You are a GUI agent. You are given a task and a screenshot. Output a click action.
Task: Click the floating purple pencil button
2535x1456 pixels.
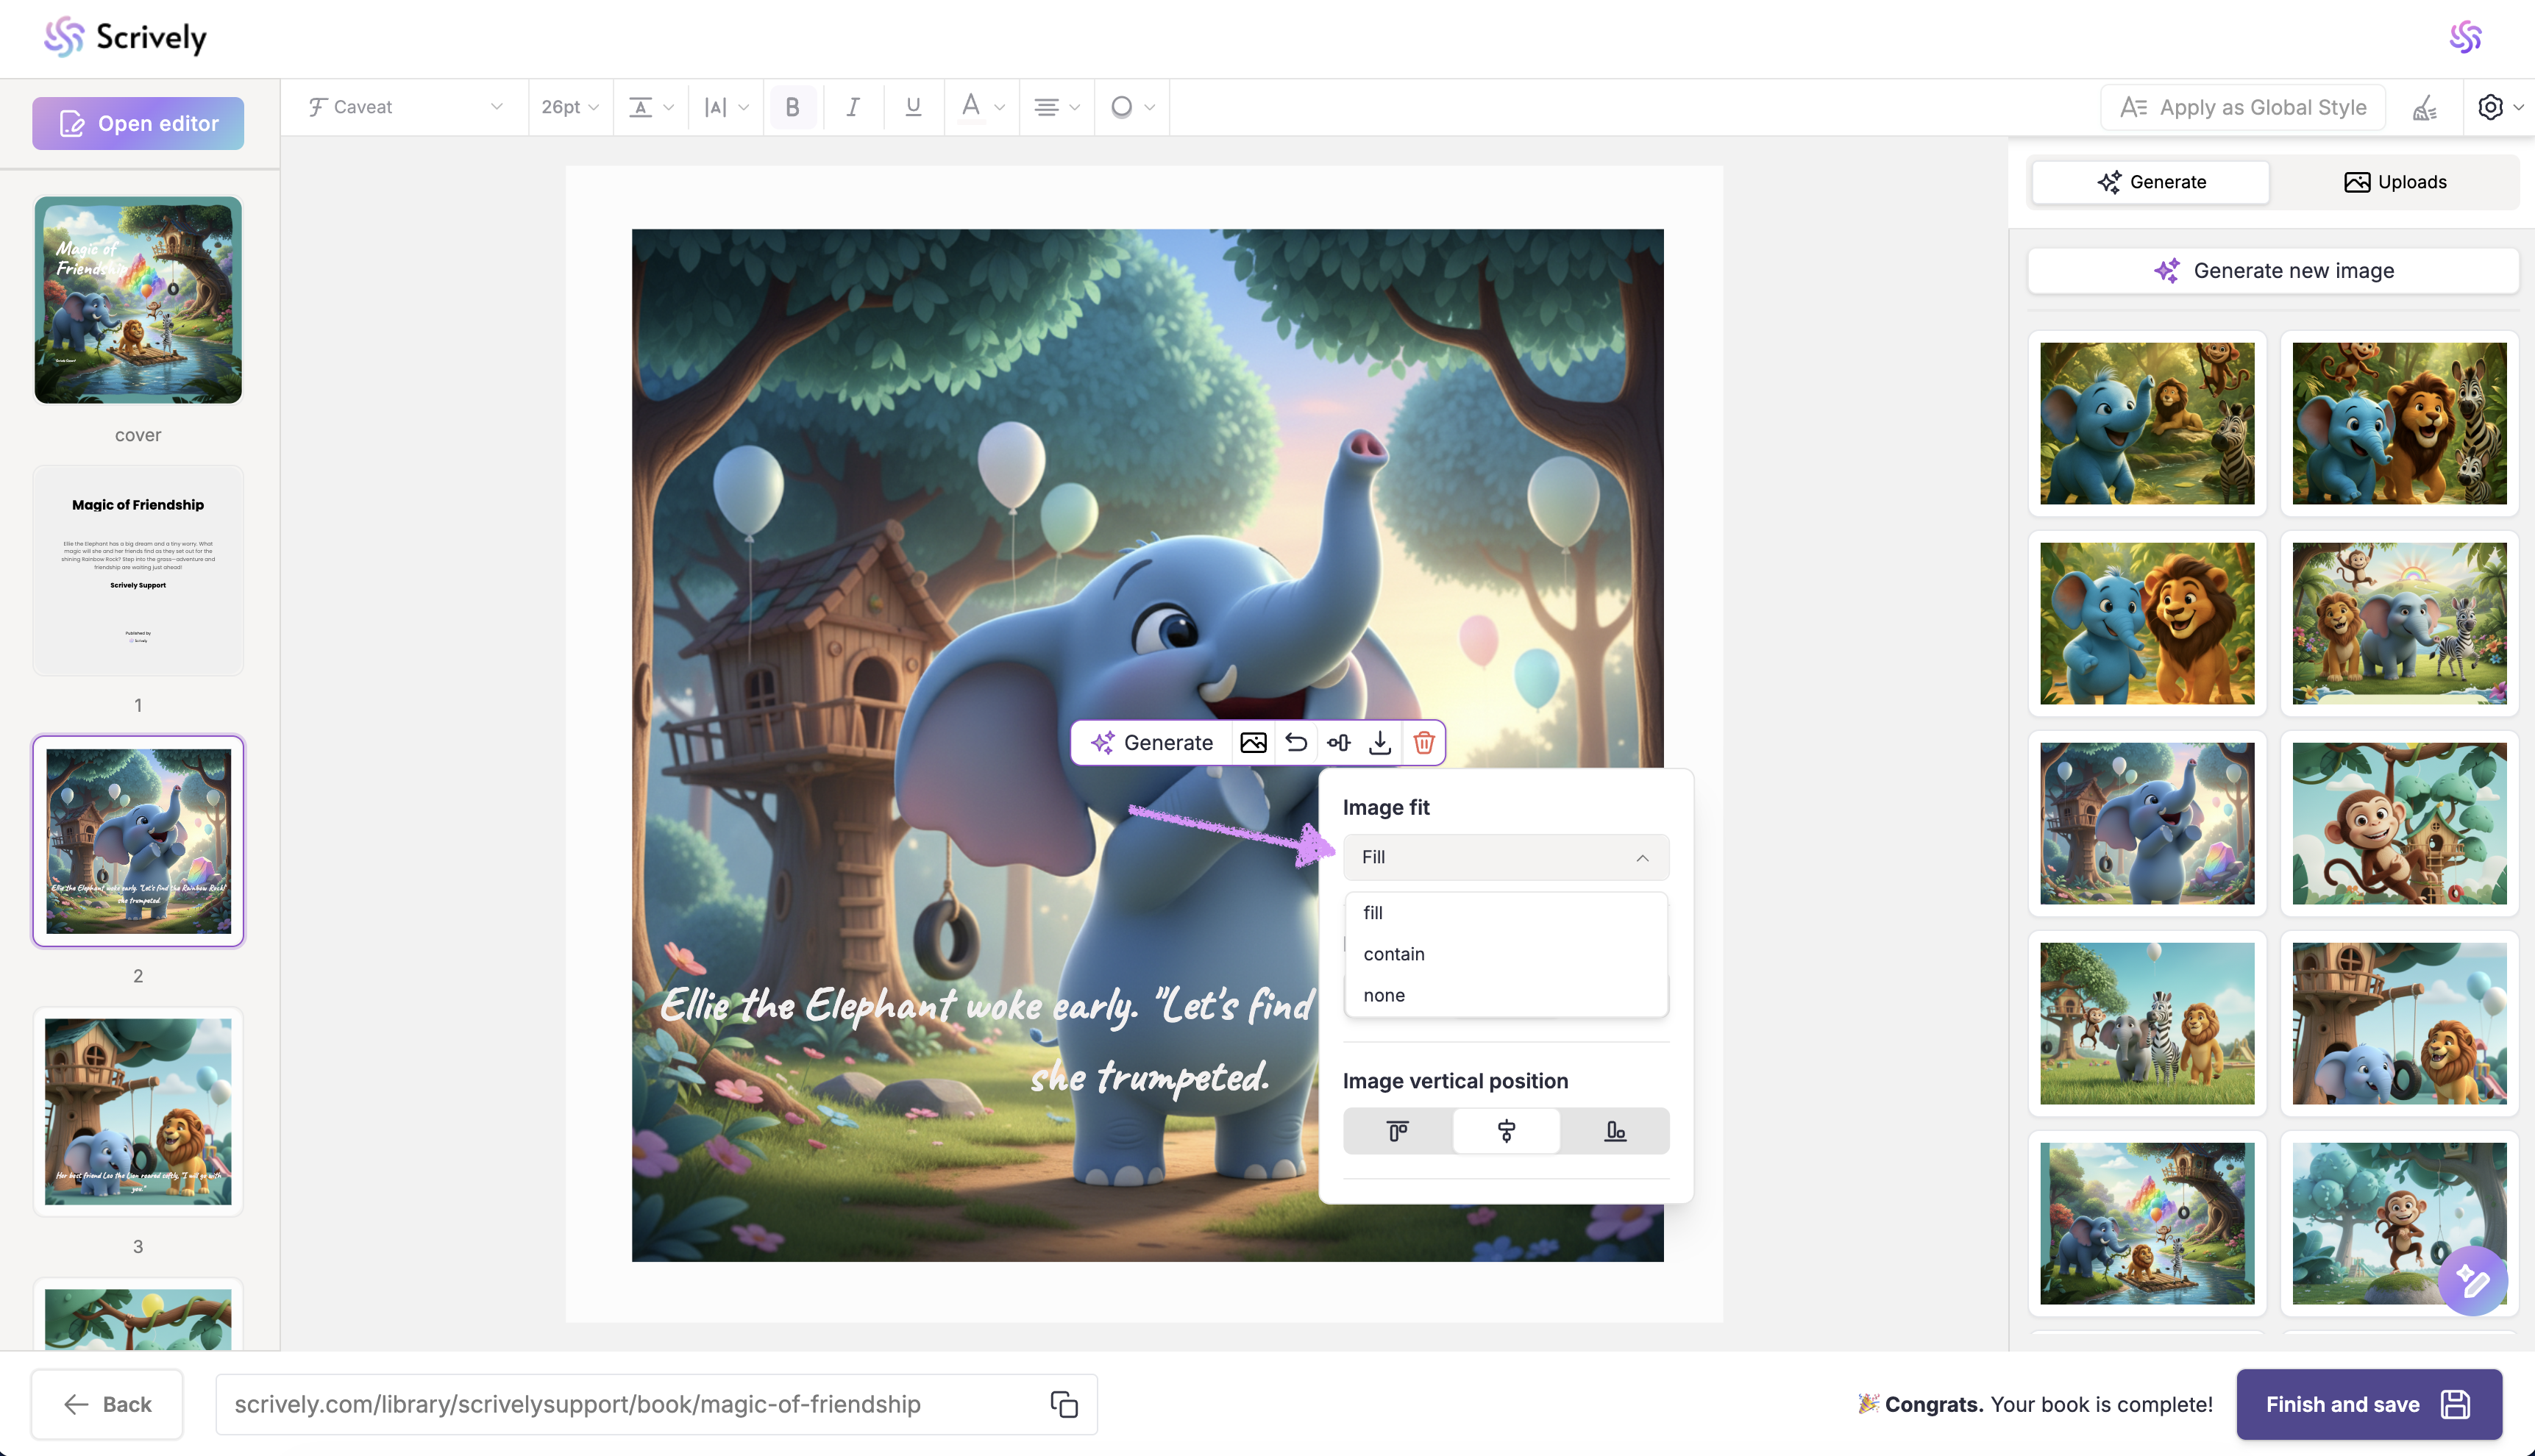pyautogui.click(x=2472, y=1281)
